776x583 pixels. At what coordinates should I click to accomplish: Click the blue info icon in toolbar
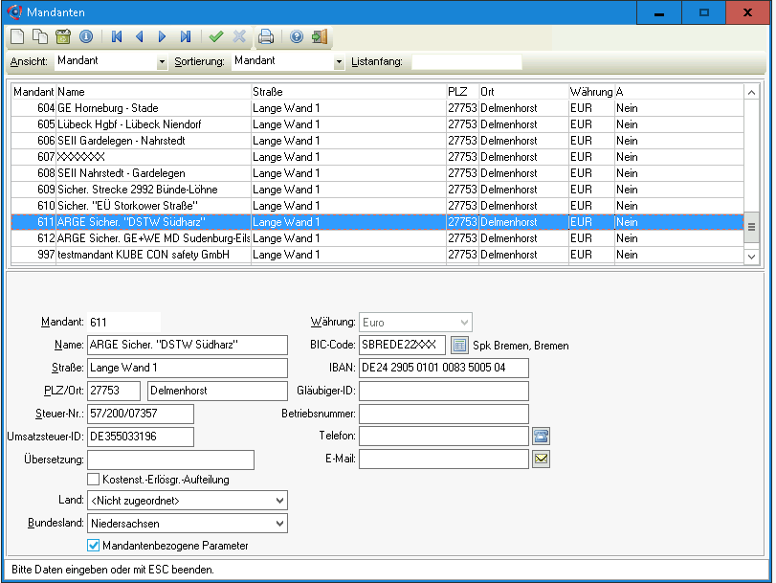[x=85, y=37]
